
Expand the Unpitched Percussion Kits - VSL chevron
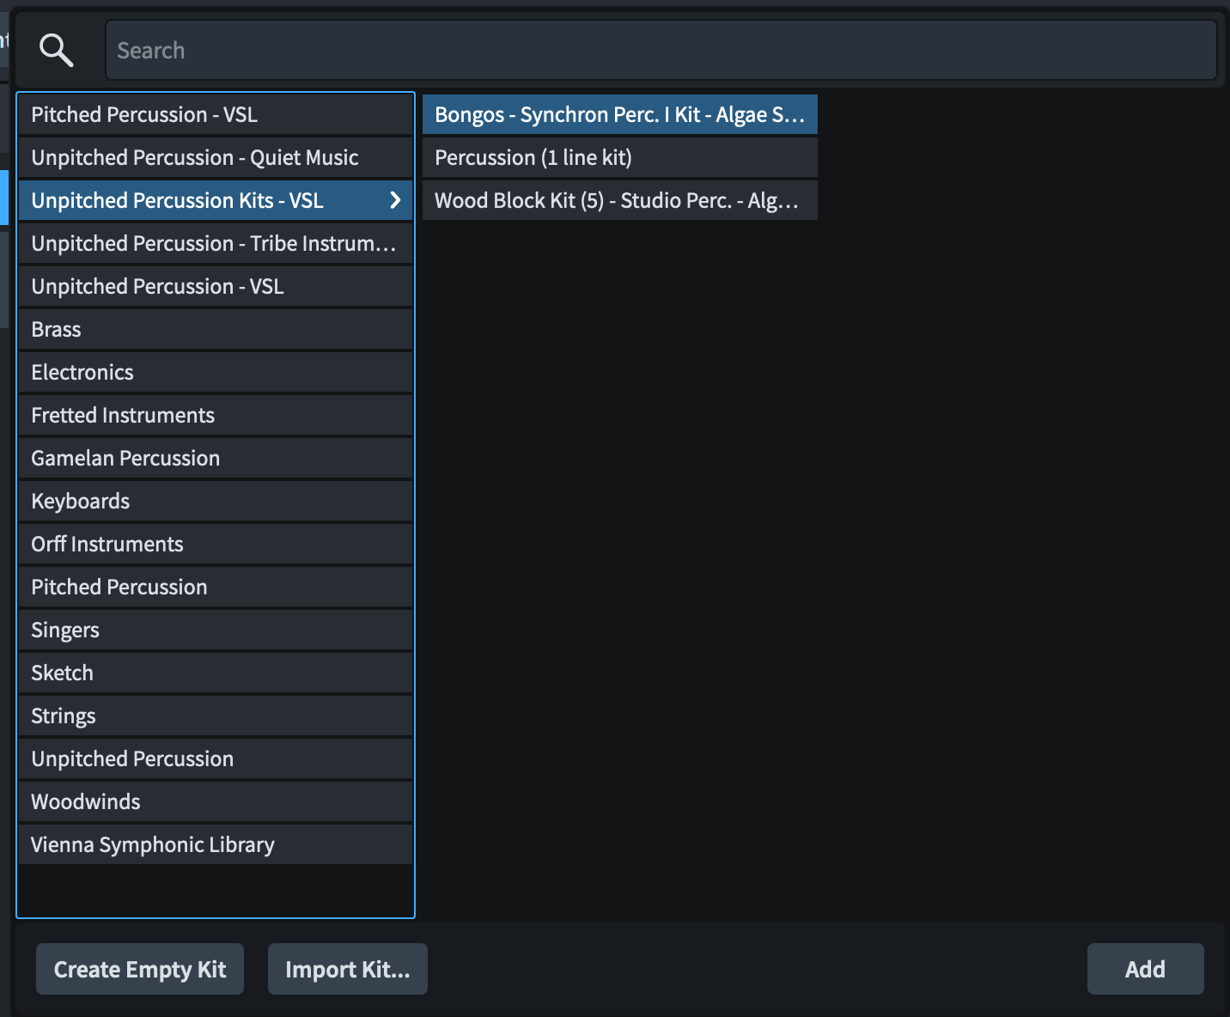click(395, 200)
